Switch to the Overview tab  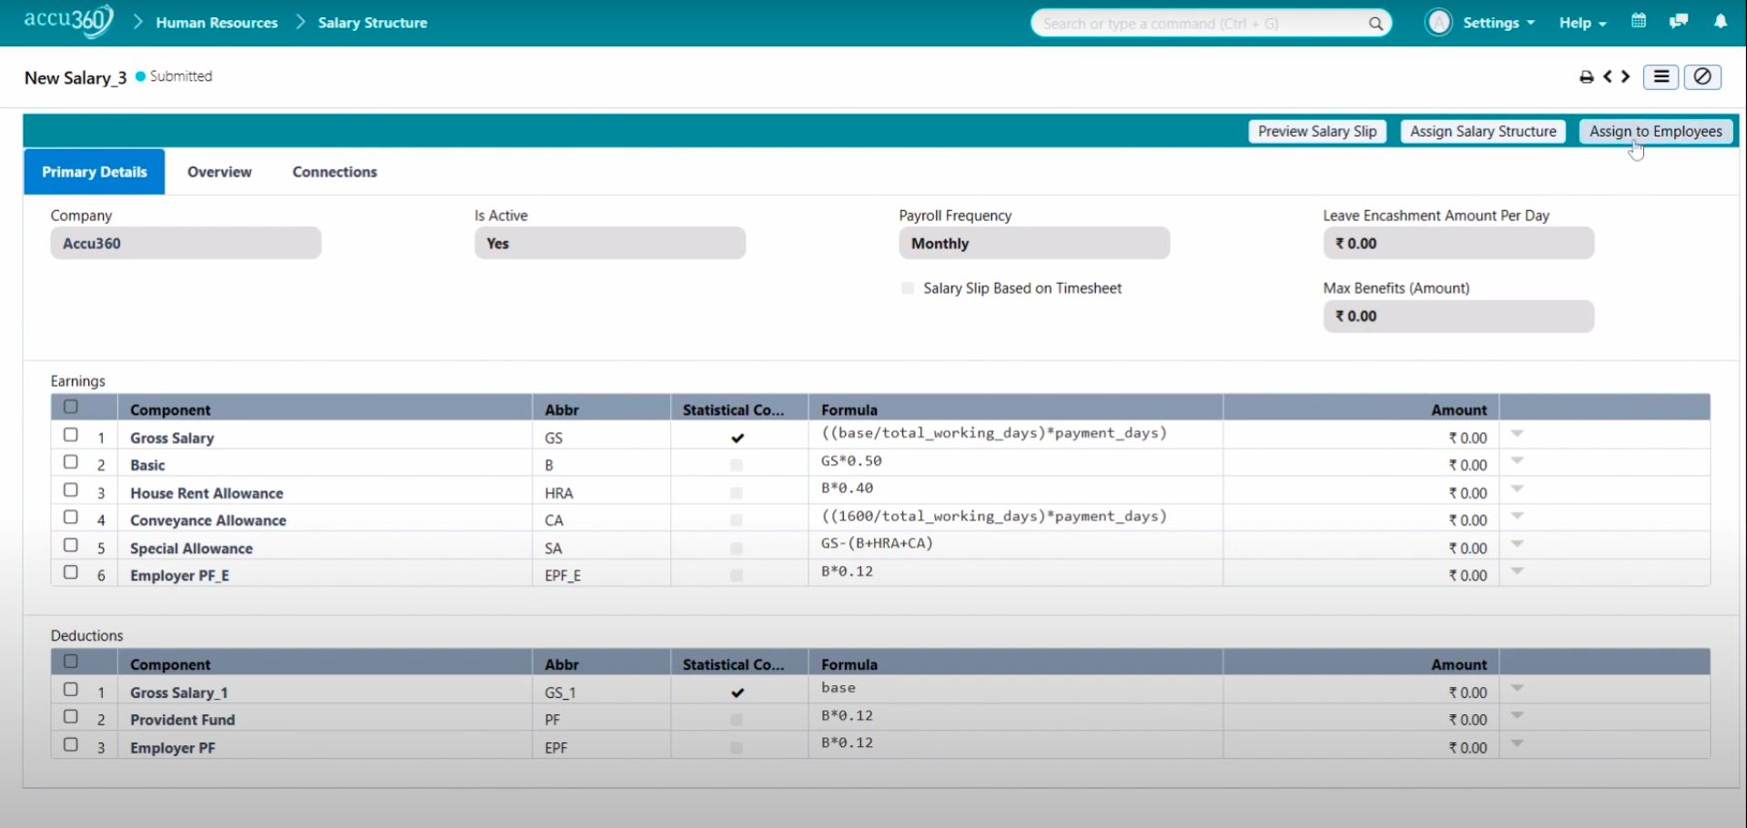pyautogui.click(x=219, y=172)
